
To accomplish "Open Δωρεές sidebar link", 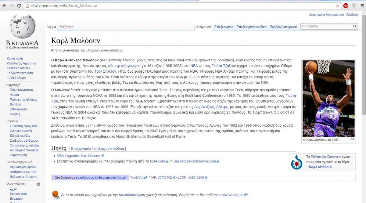I will [x=15, y=114].
